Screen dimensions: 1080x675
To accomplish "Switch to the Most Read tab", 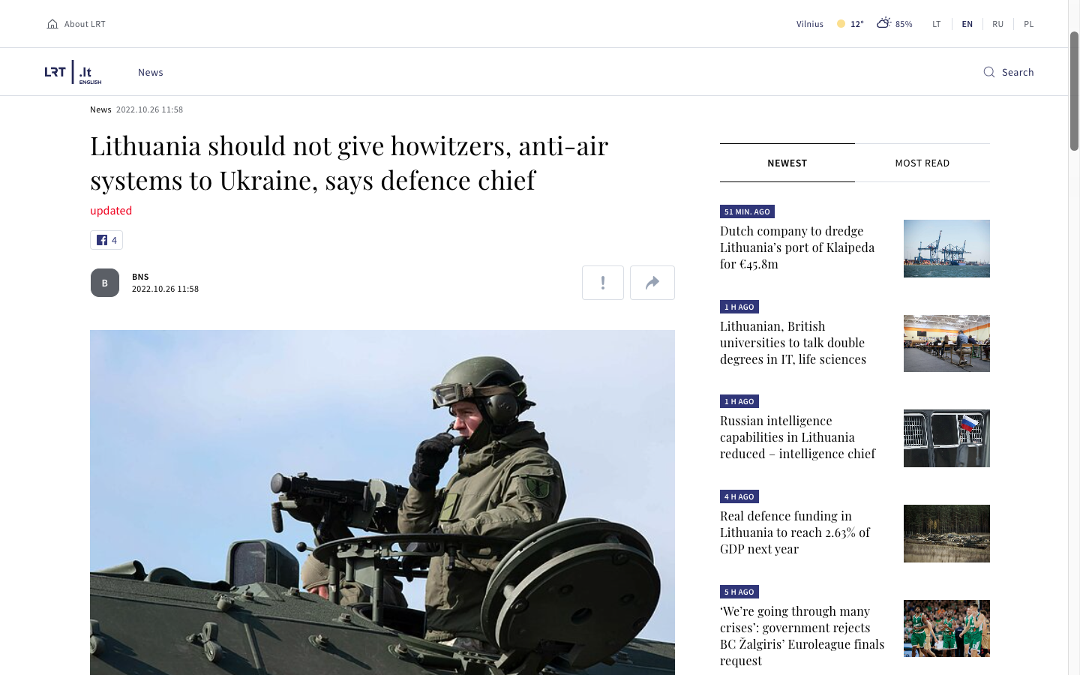I will click(922, 163).
